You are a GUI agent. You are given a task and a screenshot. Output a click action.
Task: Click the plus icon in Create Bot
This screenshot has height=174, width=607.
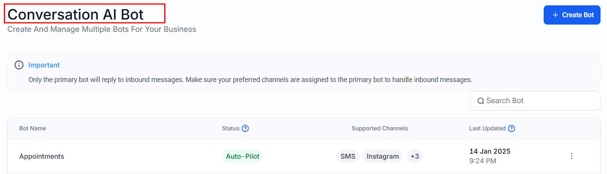coord(555,15)
